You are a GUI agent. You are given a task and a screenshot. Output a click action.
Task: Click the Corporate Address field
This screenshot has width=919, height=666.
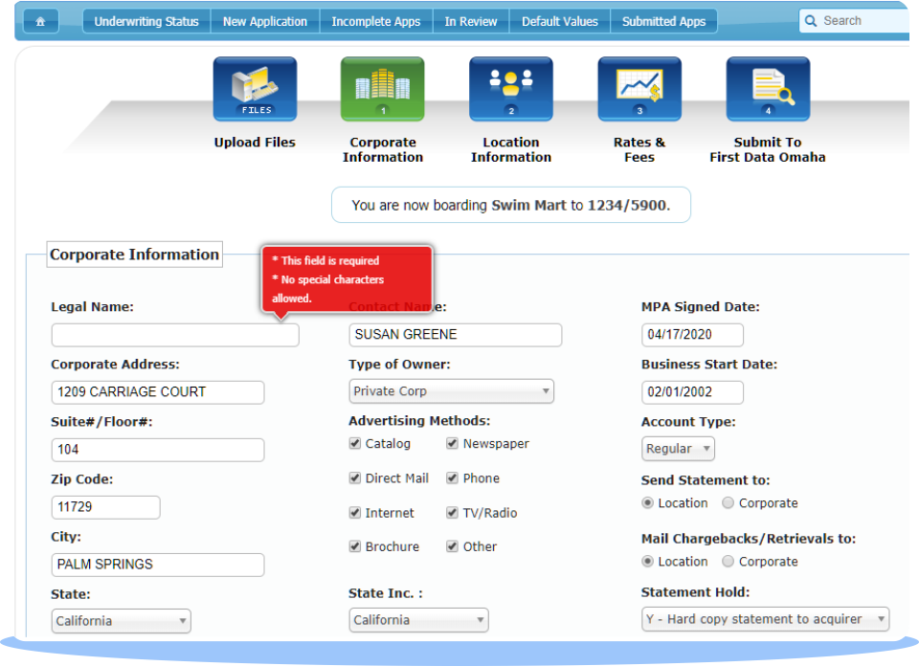[158, 392]
